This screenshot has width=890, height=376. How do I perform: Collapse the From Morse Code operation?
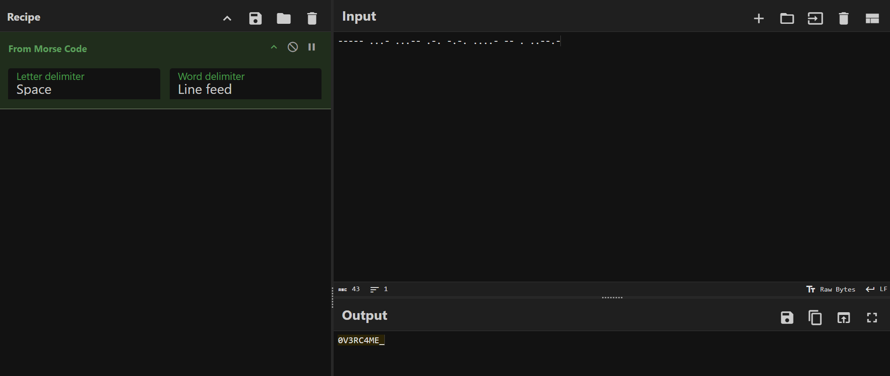click(x=274, y=47)
